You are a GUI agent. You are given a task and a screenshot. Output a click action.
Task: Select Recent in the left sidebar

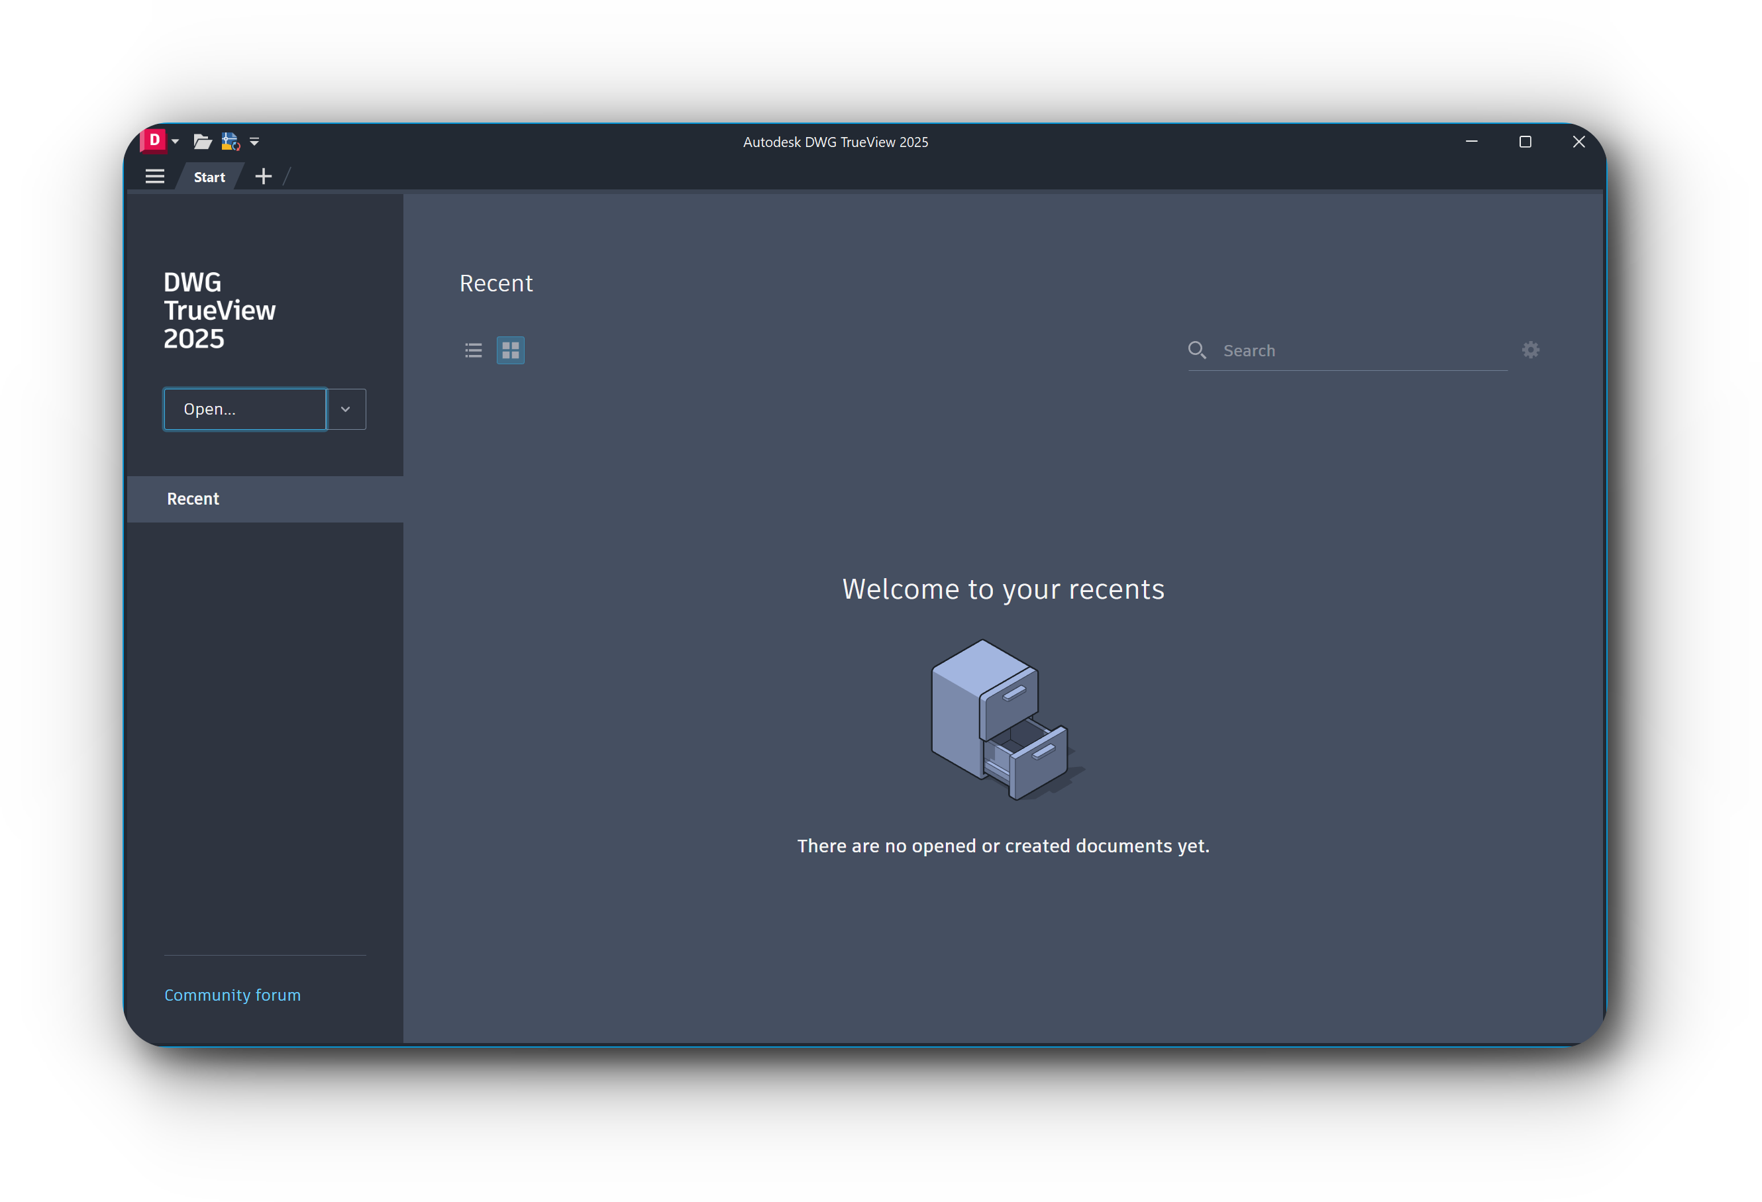pos(266,499)
